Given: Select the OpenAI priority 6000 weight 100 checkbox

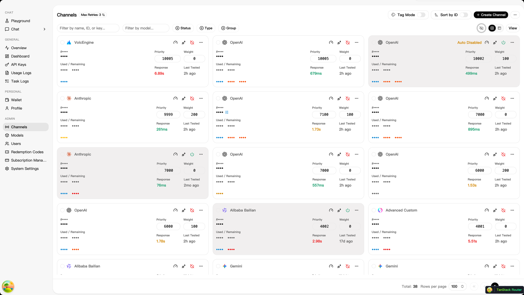Looking at the screenshot, I should tap(62, 210).
